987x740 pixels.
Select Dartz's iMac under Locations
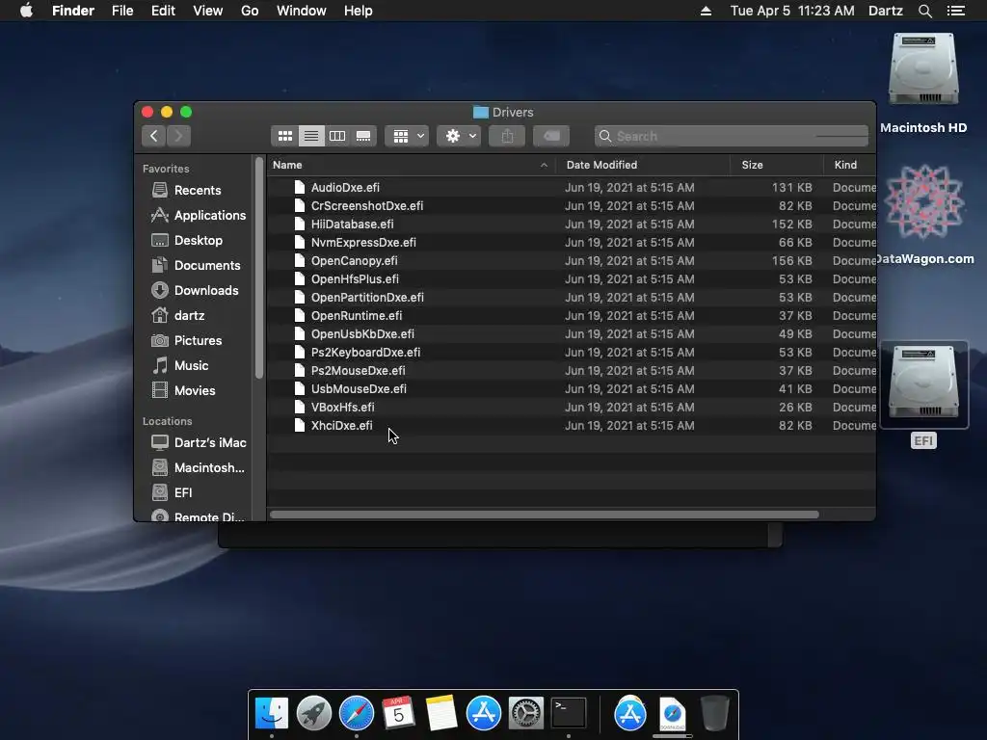(199, 442)
